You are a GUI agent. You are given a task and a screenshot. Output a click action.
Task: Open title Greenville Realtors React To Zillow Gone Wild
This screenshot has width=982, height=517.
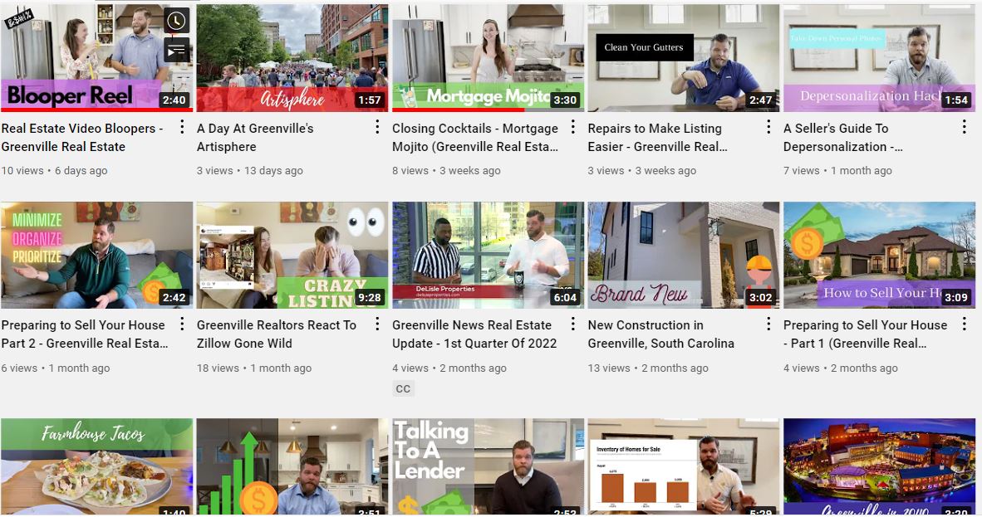tap(276, 334)
